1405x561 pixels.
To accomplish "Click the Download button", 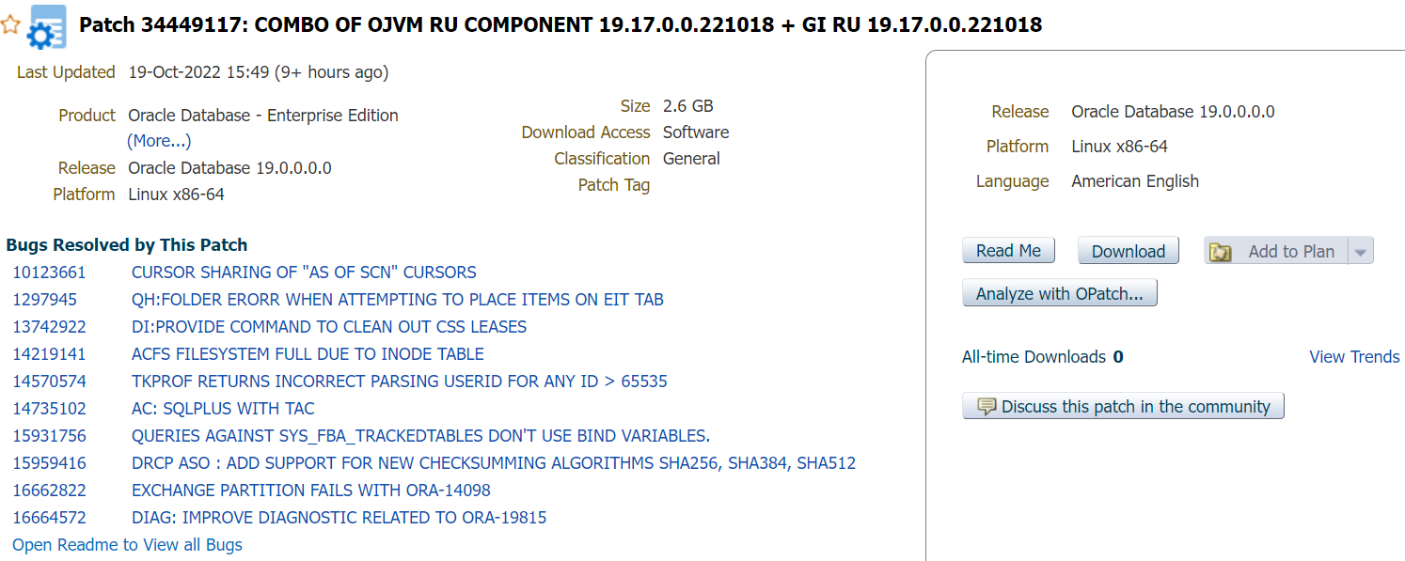I will pyautogui.click(x=1128, y=251).
